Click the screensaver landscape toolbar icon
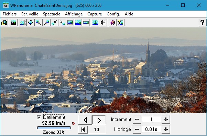The height and width of the screenshot is (136, 207). click(13, 23)
